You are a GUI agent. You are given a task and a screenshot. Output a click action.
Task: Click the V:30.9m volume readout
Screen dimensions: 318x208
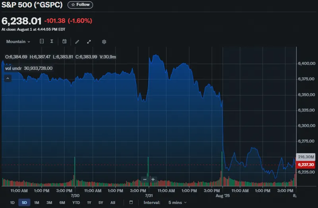pos(108,57)
